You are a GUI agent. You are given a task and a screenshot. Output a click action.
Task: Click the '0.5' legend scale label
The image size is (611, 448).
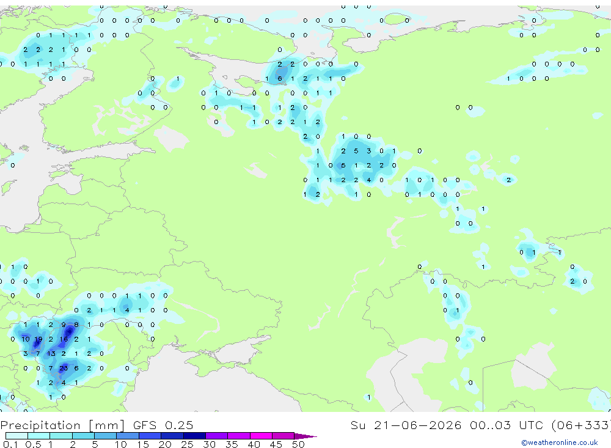pyautogui.click(x=33, y=444)
